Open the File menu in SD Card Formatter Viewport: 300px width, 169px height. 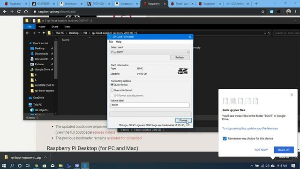(x=111, y=42)
